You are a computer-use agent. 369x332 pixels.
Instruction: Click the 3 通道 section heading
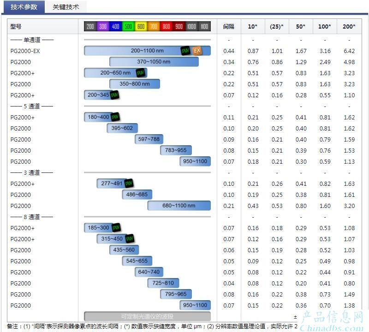pos(32,172)
